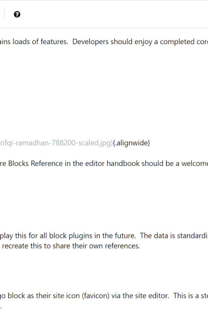The height and width of the screenshot is (312, 208).
Task: Place cursor in 'recreate this to share' line
Action: coord(71,246)
